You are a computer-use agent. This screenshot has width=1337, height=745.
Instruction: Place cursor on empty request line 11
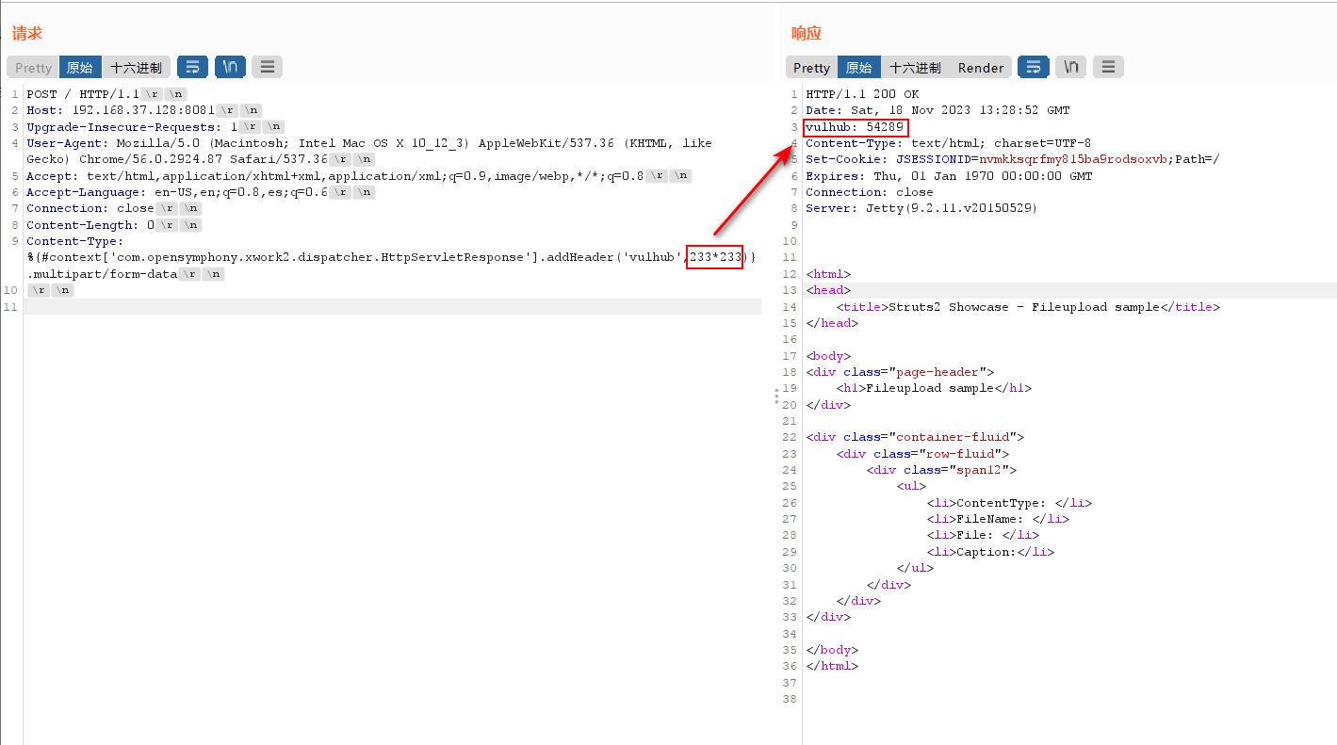click(x=392, y=307)
